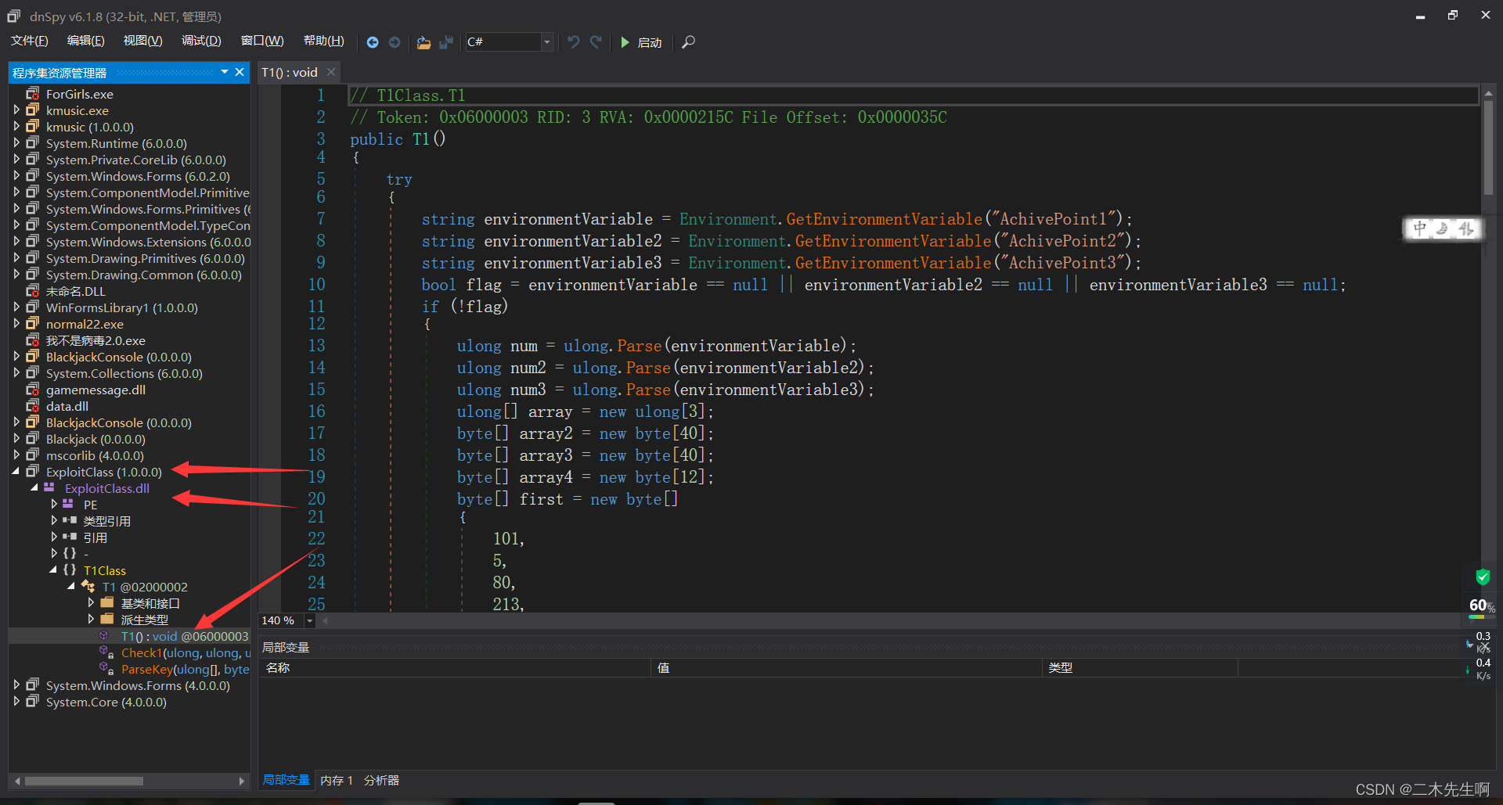Click the ExploitClass.dll module icon

[x=49, y=487]
